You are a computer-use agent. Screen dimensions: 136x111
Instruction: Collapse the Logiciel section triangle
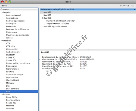click(x=2, y=12)
